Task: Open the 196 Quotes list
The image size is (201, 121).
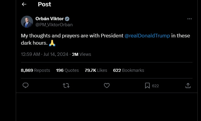Action: [67, 70]
